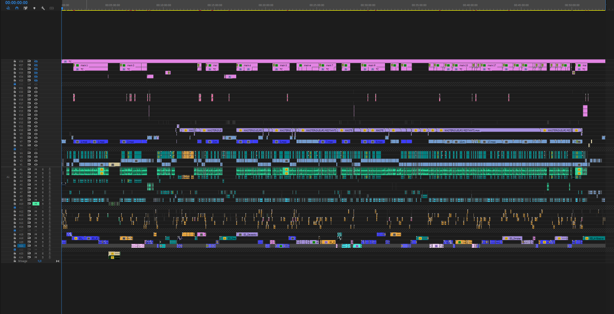Mute audio track A21

[36, 246]
